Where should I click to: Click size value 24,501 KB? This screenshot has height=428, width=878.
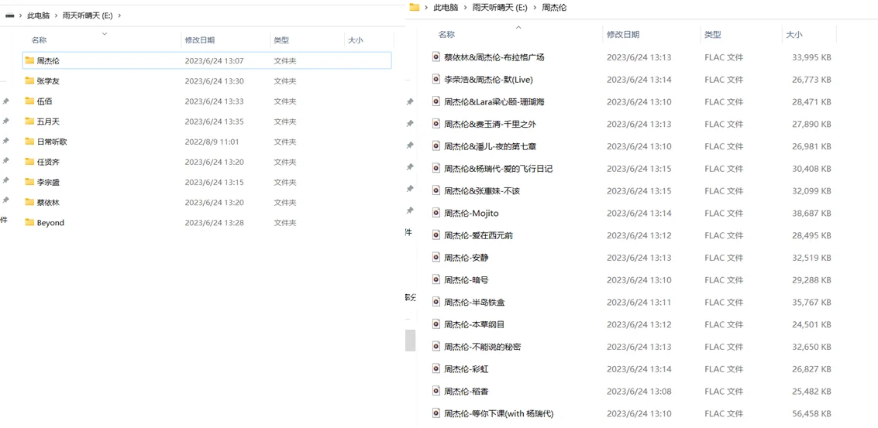click(x=811, y=324)
